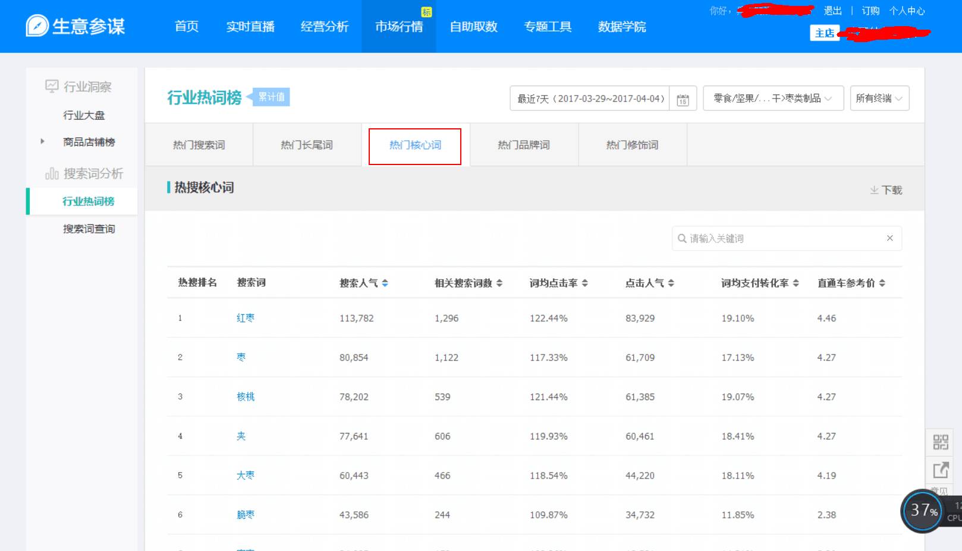The width and height of the screenshot is (962, 551).
Task: Click the 搜索词分析 chart icon in sidebar
Action: (51, 173)
